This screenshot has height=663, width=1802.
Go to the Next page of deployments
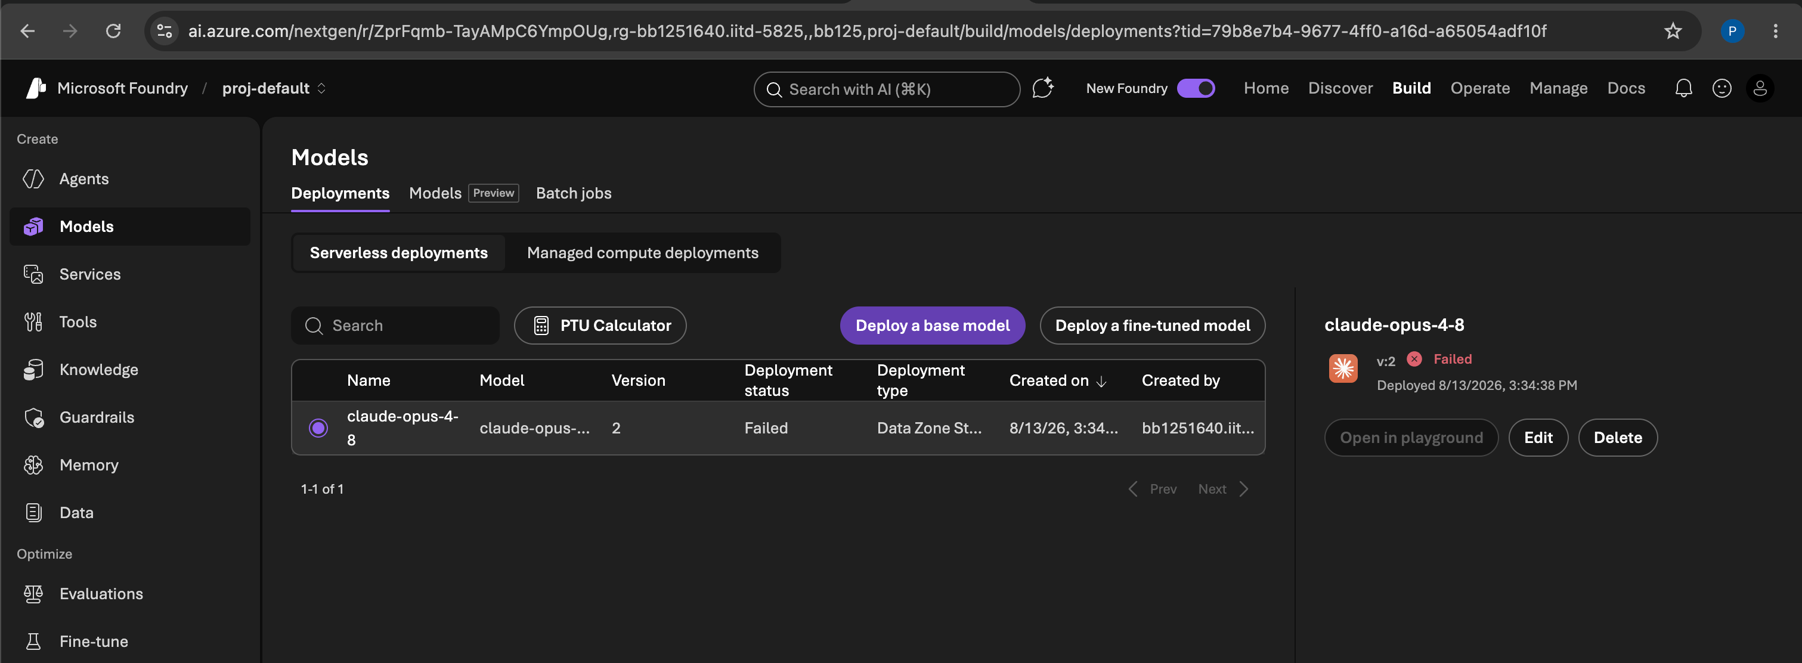1223,489
